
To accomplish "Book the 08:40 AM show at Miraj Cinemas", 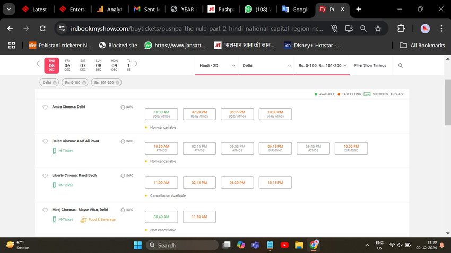I will tap(161, 217).
